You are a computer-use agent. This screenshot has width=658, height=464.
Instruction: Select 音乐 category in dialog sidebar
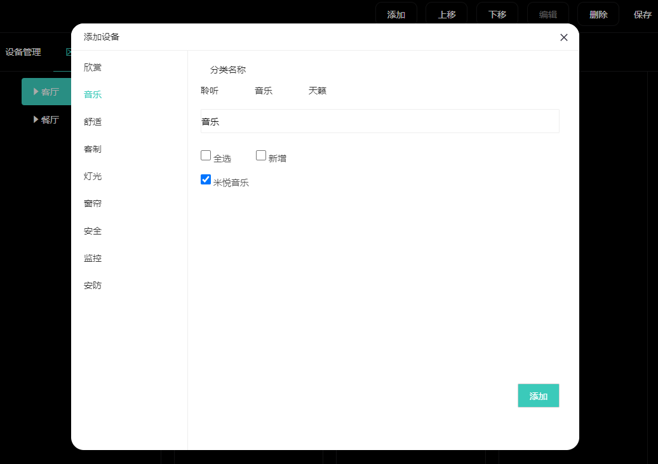click(93, 94)
